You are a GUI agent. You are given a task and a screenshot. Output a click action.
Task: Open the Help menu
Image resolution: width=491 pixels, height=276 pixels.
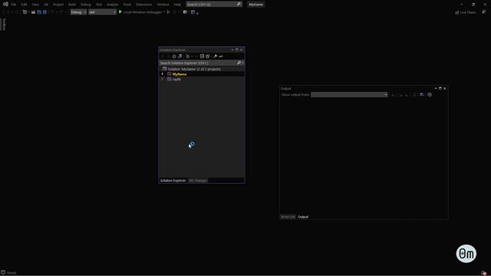[x=177, y=5]
